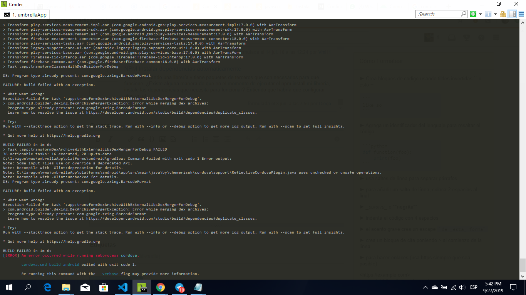The width and height of the screenshot is (526, 295).
Task: Open Microsoft Store from taskbar
Action: click(x=104, y=287)
